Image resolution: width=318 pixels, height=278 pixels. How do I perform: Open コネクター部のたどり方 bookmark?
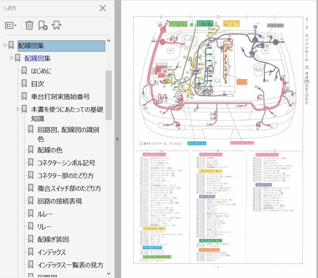pos(65,176)
